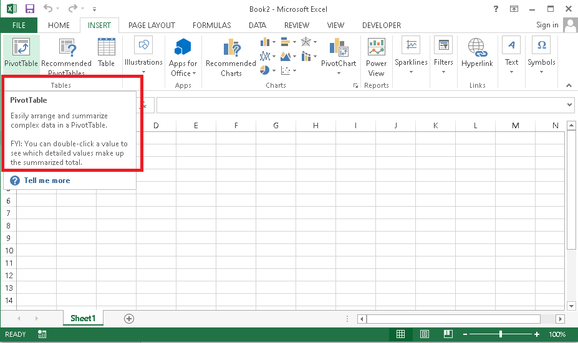Click the horizontal scrollbar left arrow
578x343 pixels.
(x=362, y=319)
